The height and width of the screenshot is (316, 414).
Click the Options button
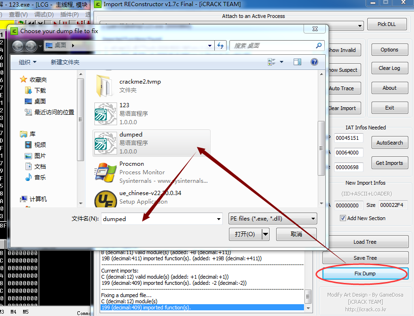click(389, 50)
